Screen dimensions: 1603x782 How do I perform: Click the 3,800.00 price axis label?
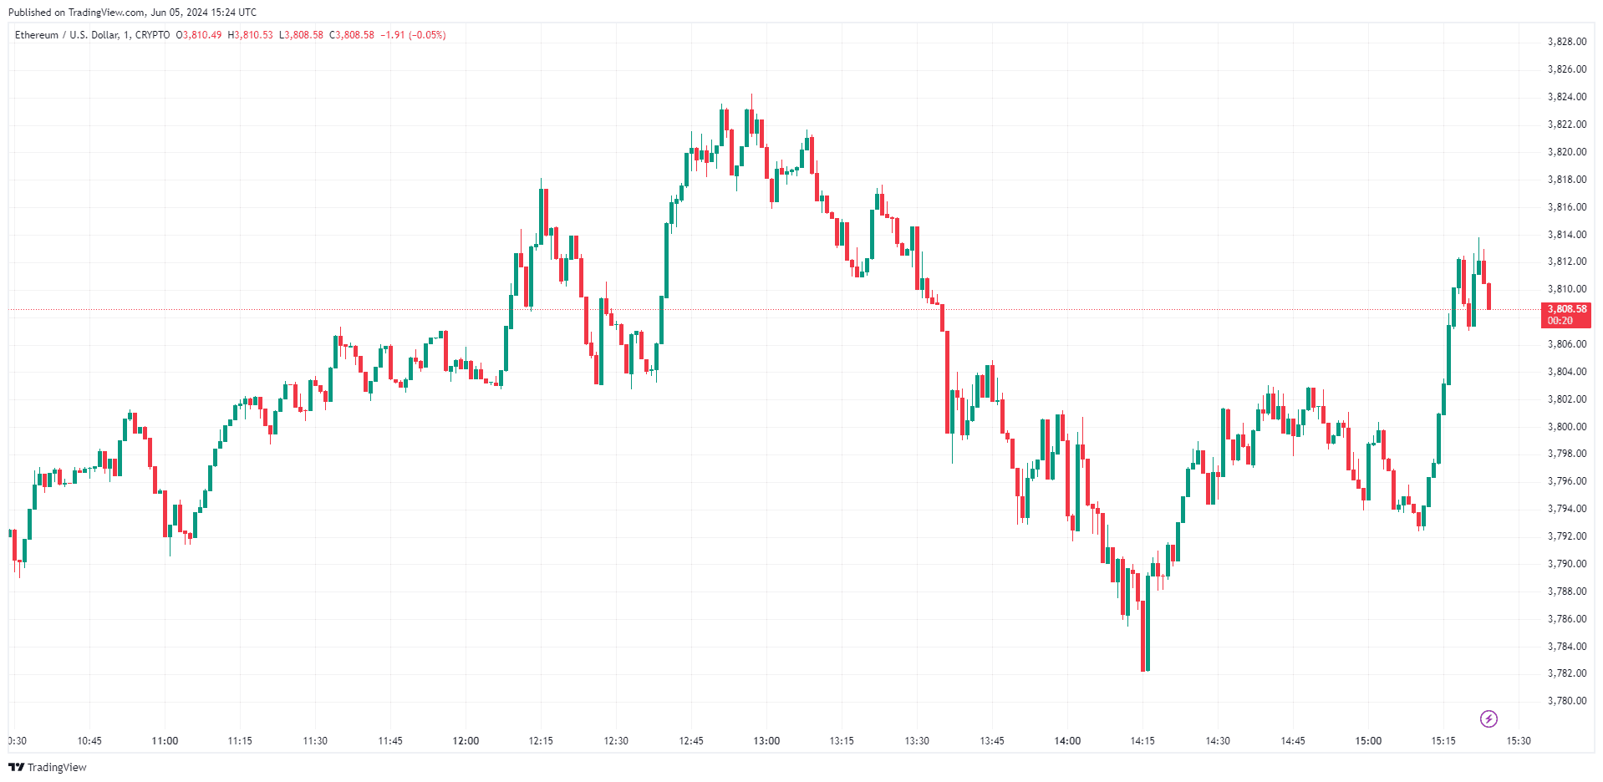point(1566,427)
